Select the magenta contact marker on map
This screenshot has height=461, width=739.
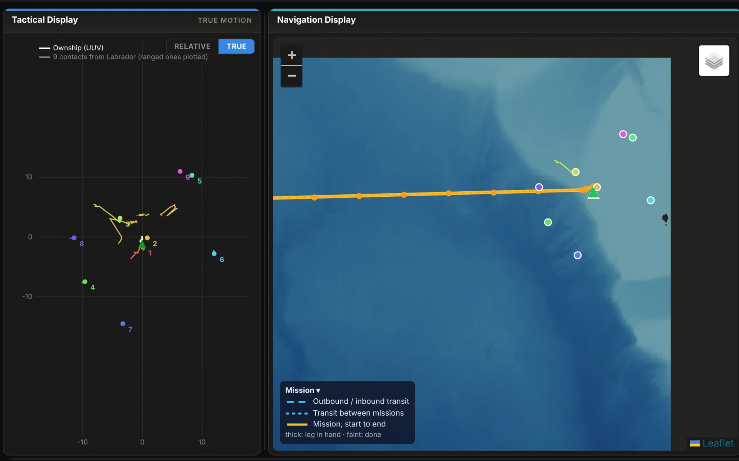[x=623, y=134]
